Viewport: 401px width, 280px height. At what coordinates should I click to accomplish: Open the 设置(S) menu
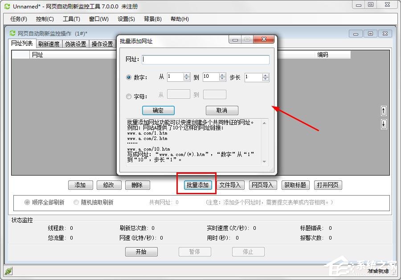tap(126, 19)
